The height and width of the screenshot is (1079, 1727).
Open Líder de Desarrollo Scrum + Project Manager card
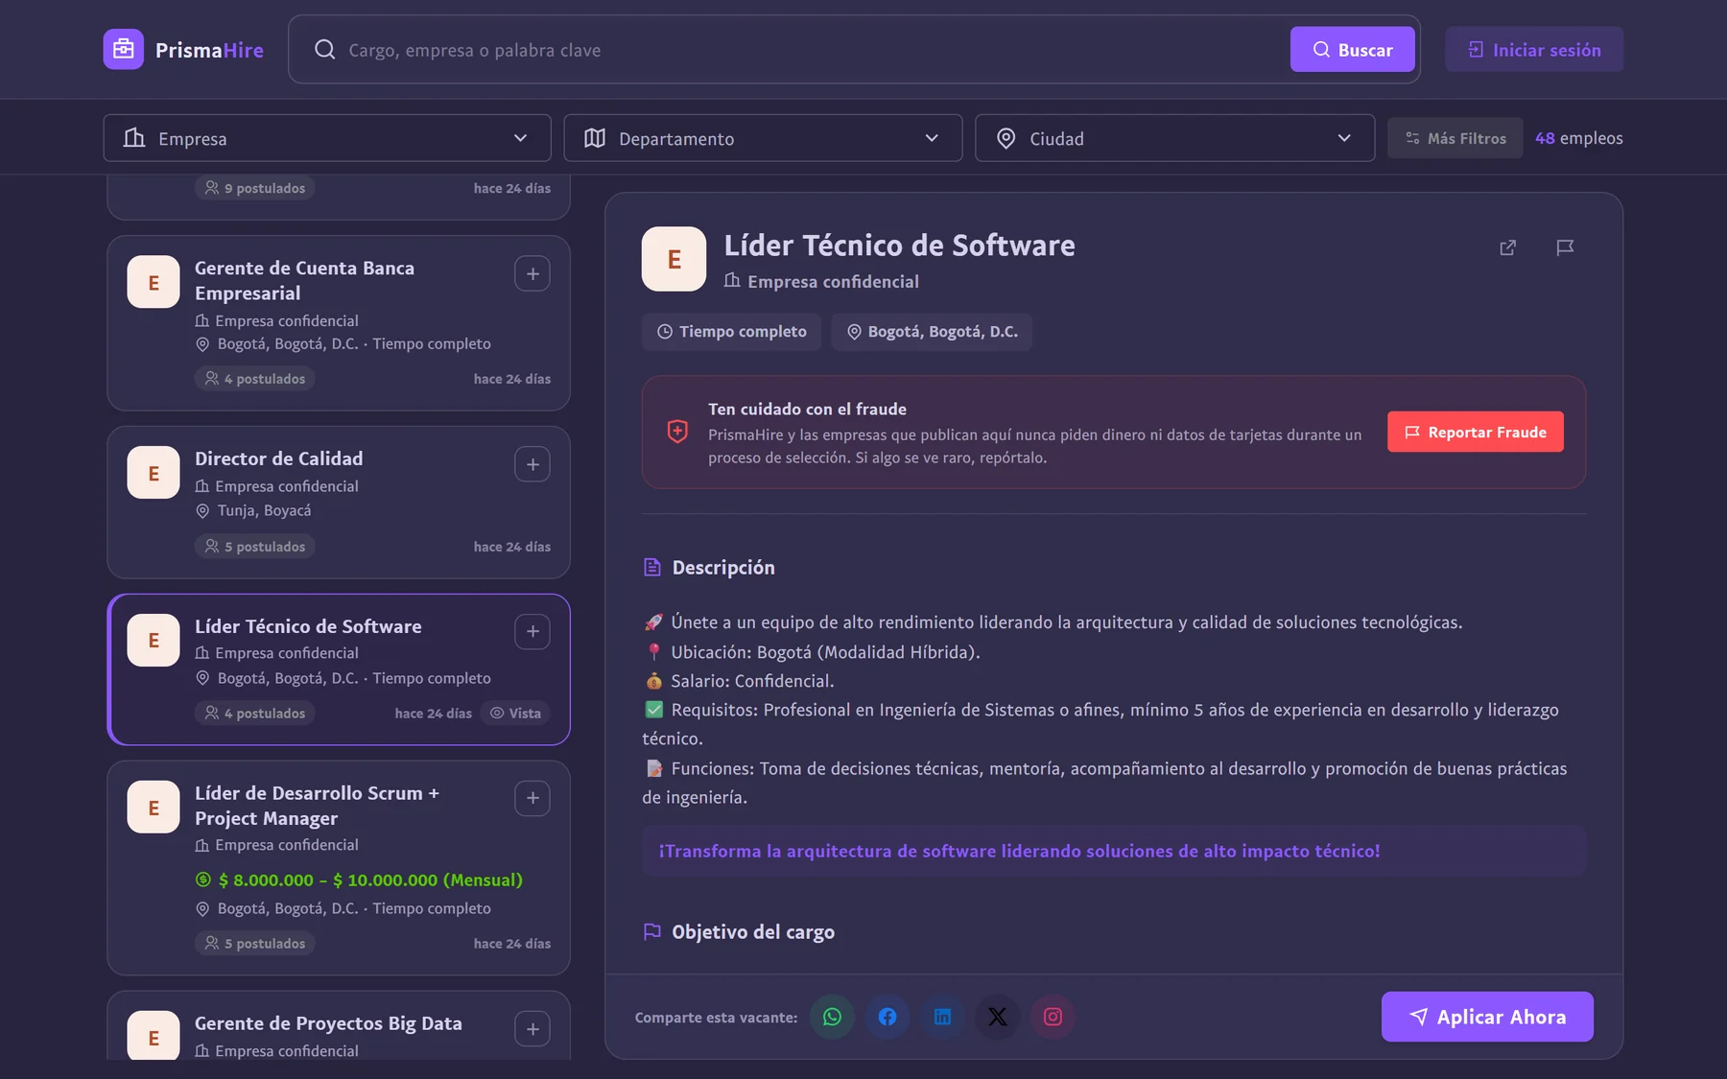339,868
